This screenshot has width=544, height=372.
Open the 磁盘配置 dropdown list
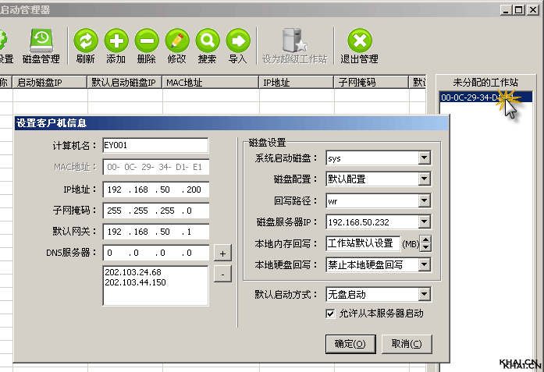424,179
